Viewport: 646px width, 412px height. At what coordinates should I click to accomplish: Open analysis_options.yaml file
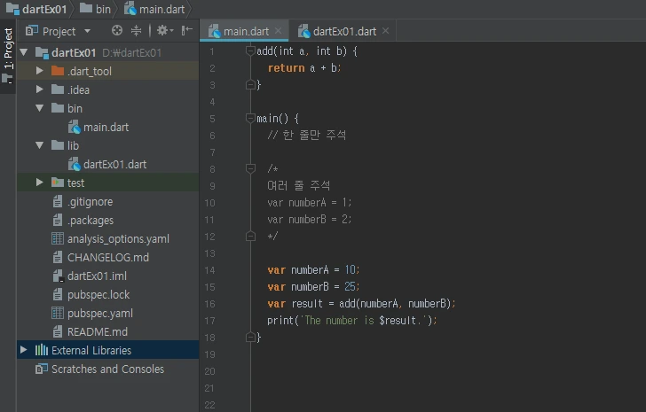(107, 238)
